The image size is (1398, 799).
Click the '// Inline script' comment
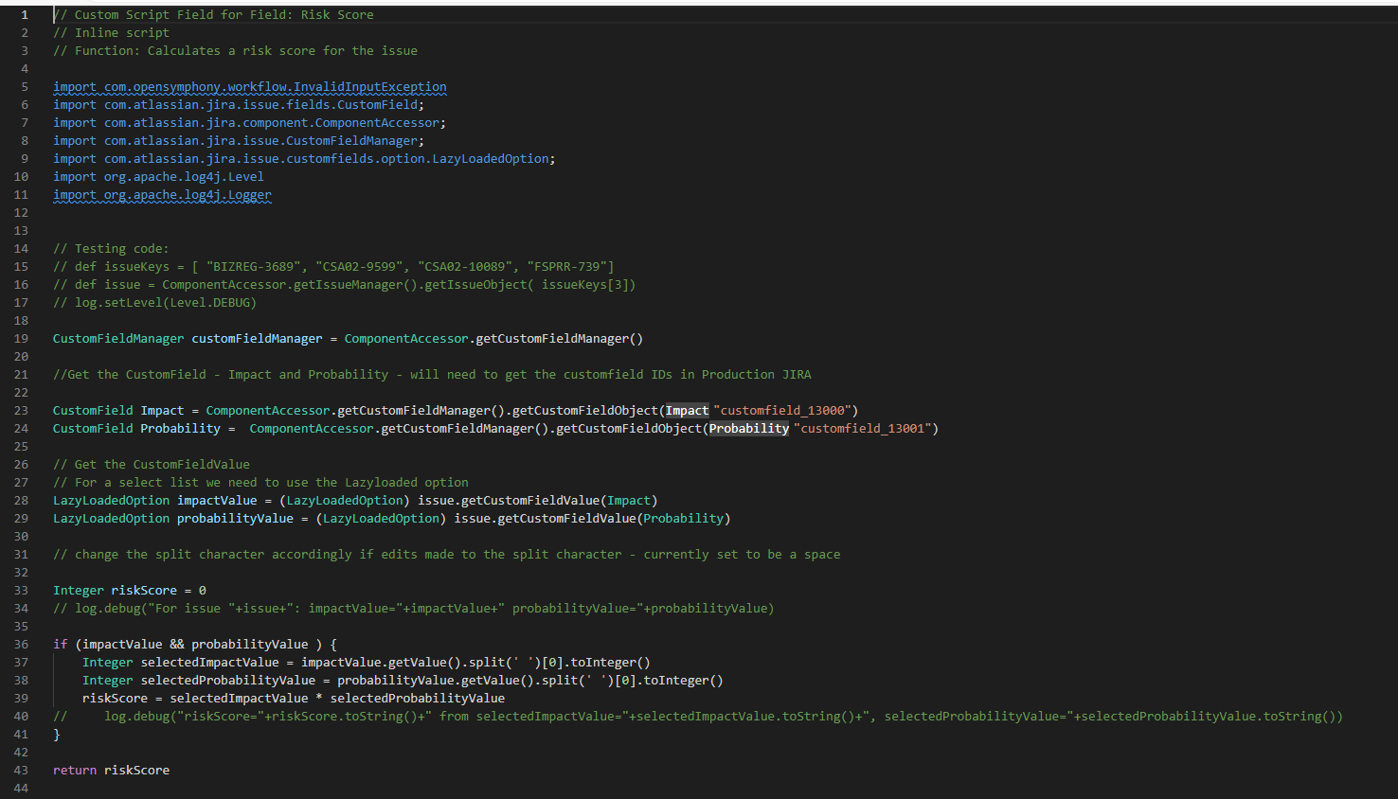click(111, 33)
